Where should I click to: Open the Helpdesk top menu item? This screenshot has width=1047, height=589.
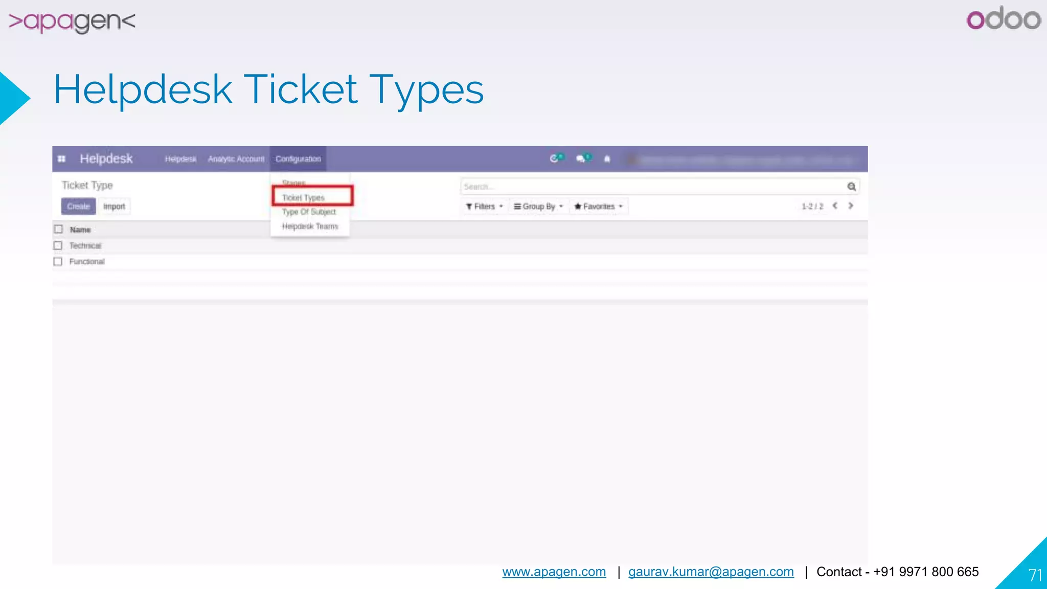(x=180, y=159)
